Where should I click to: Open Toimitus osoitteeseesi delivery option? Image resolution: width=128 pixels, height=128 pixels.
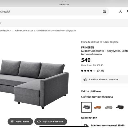pyautogui.click(x=107, y=126)
